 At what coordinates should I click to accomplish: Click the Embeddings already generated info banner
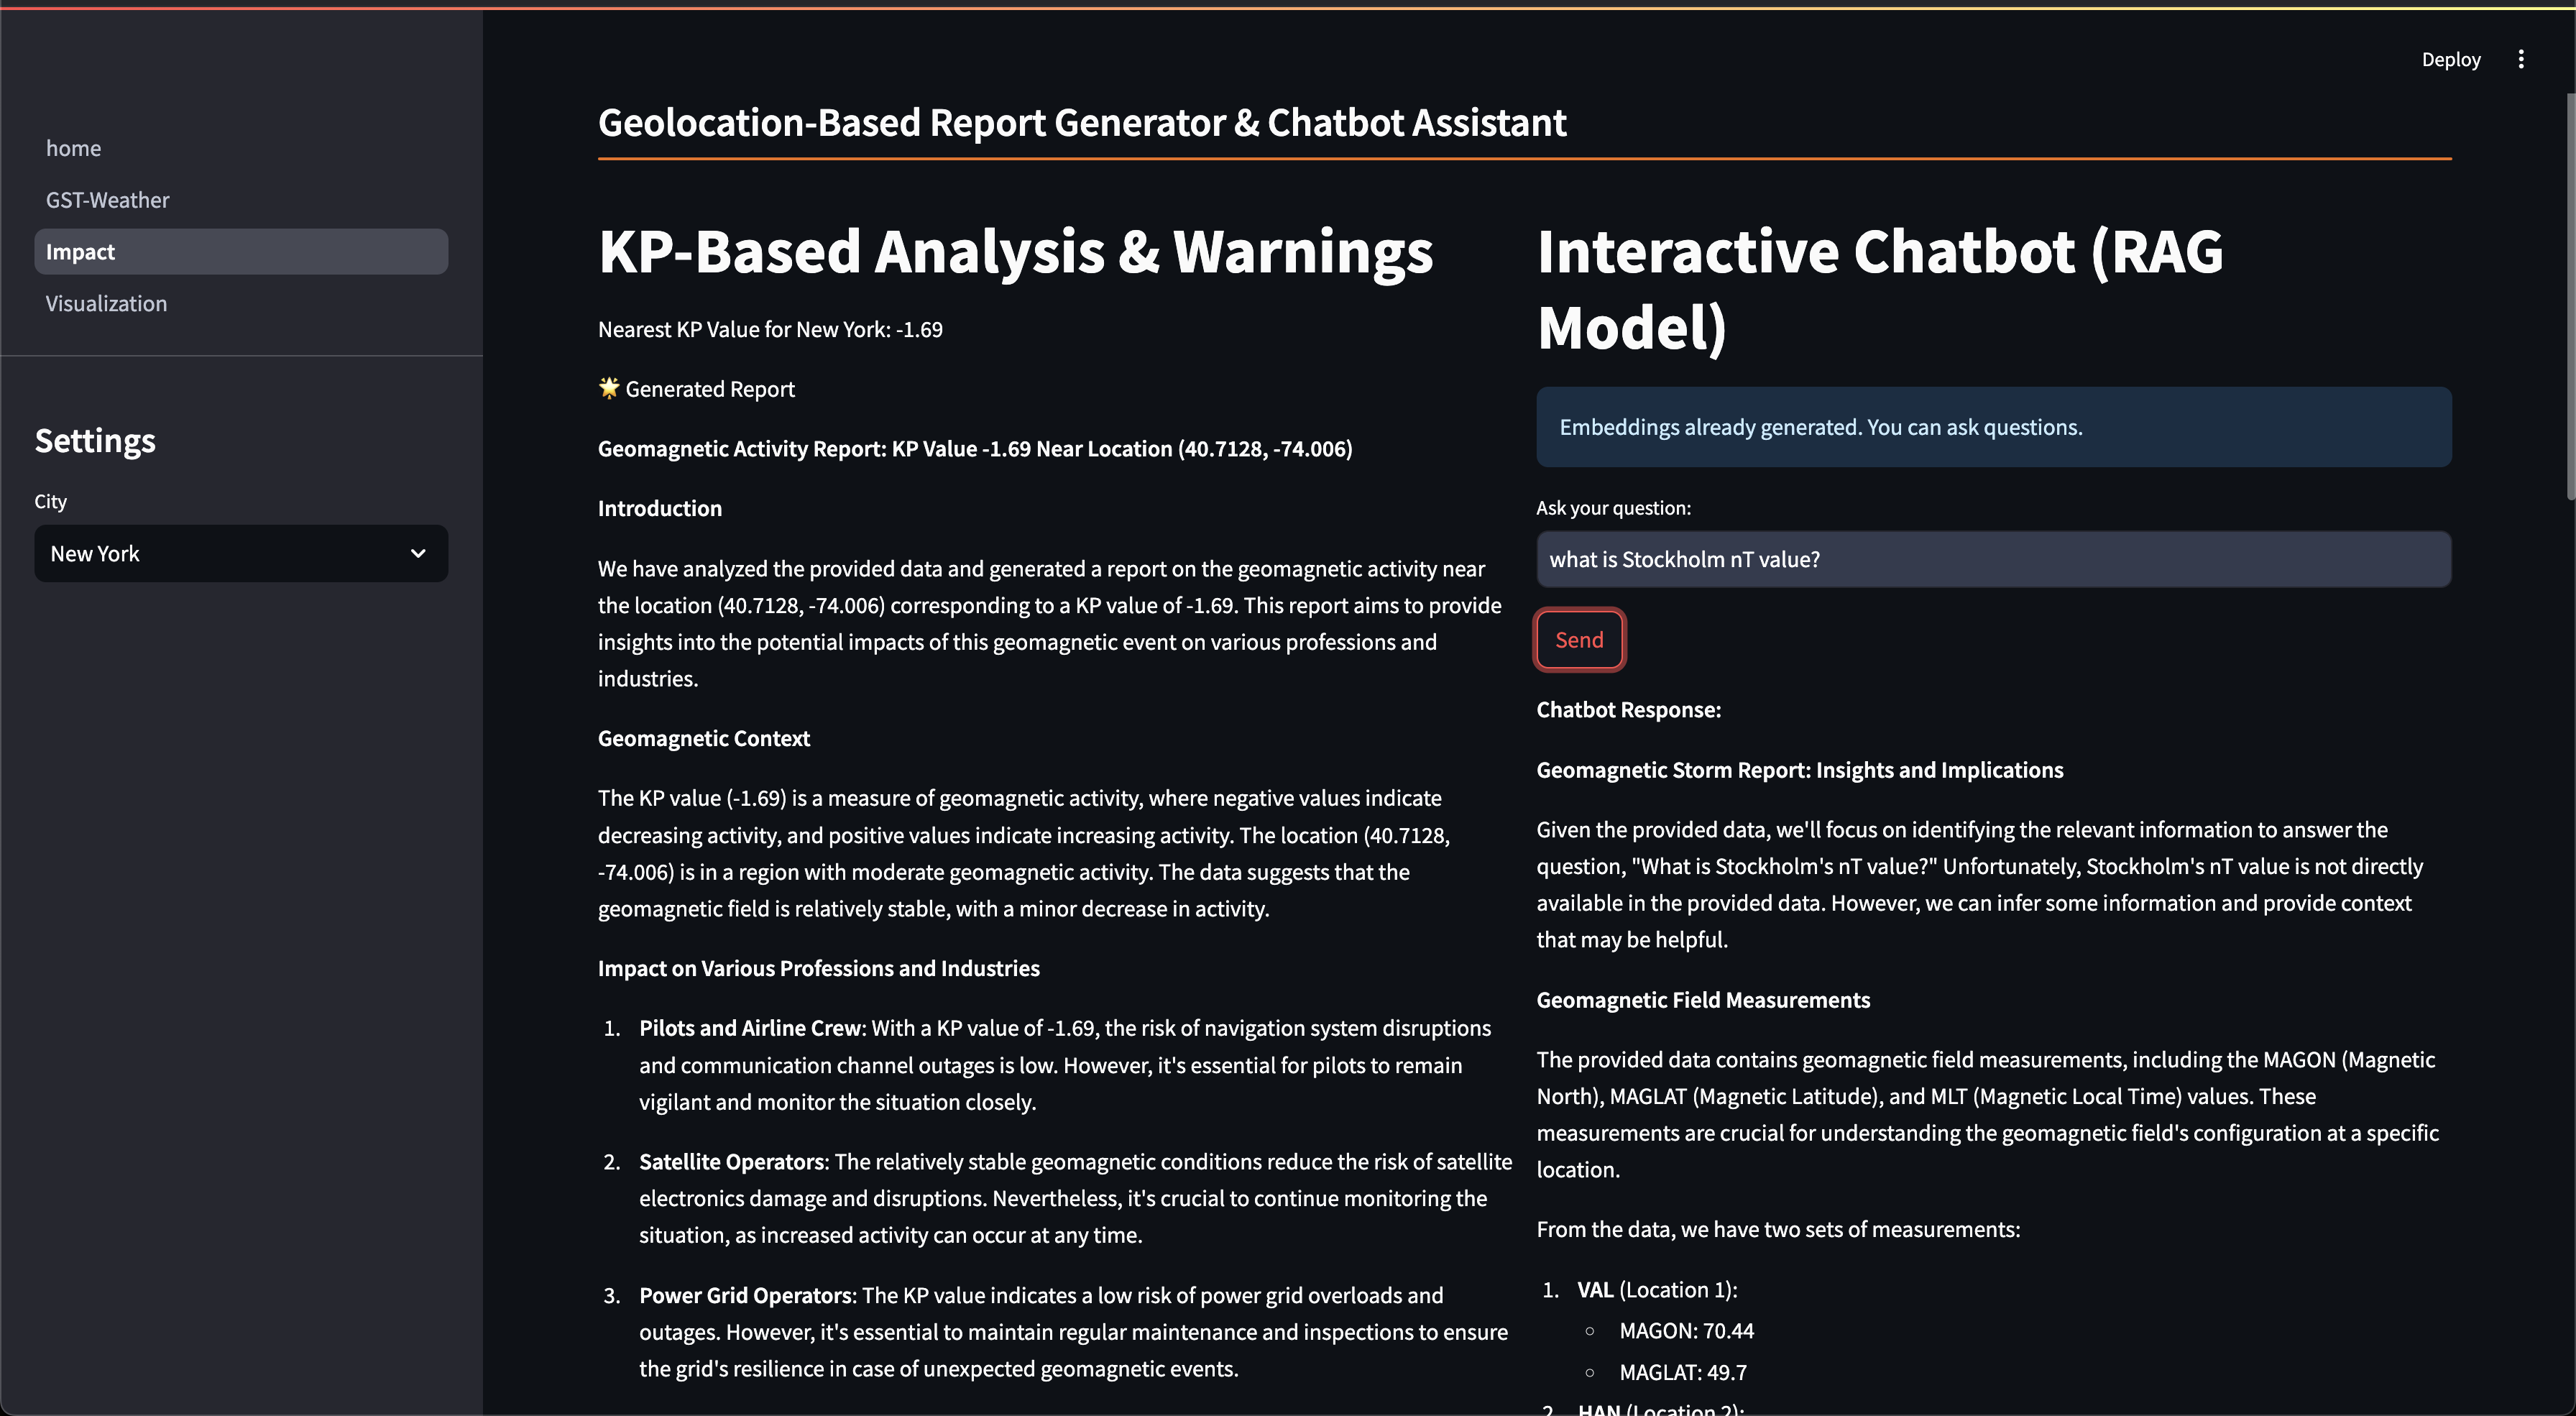(1992, 427)
